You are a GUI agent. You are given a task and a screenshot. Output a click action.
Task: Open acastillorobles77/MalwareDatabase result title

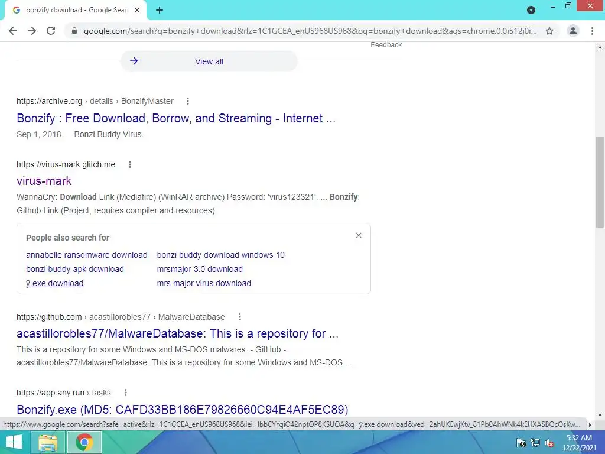click(x=177, y=333)
